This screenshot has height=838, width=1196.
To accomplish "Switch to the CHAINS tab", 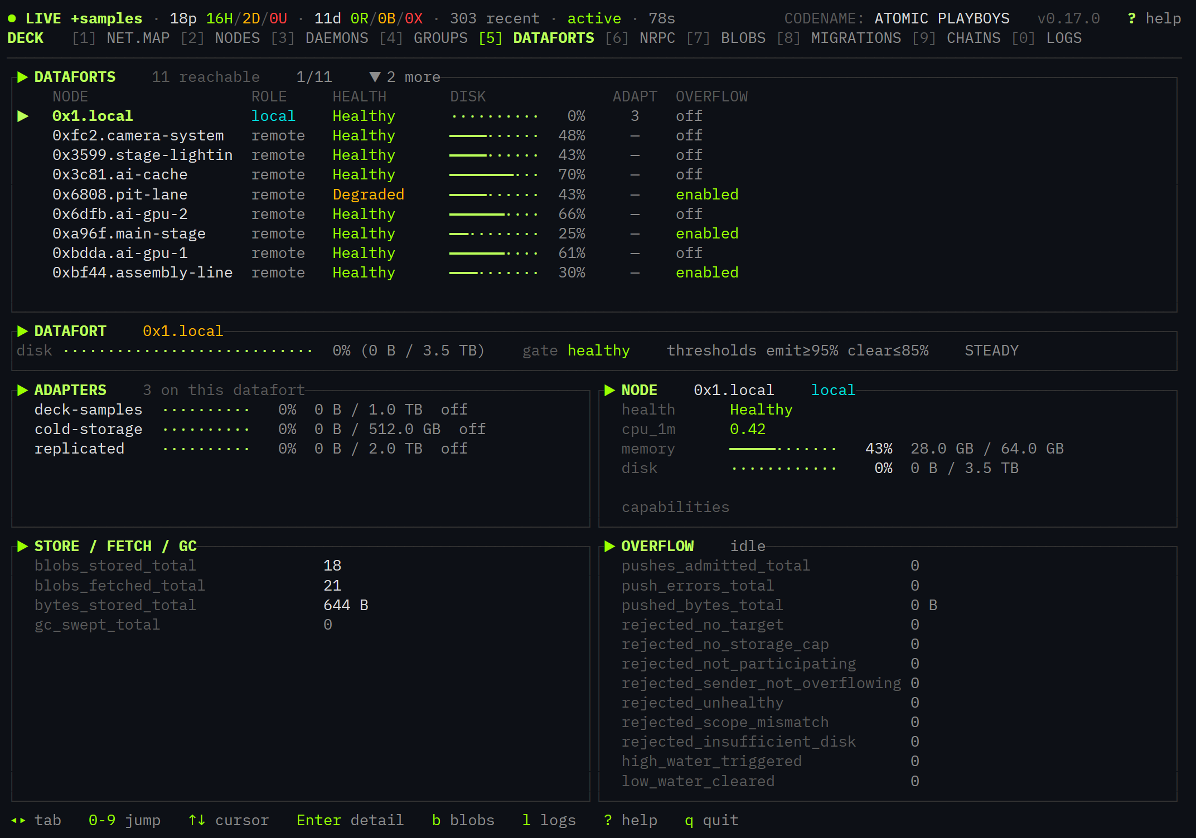I will point(956,38).
